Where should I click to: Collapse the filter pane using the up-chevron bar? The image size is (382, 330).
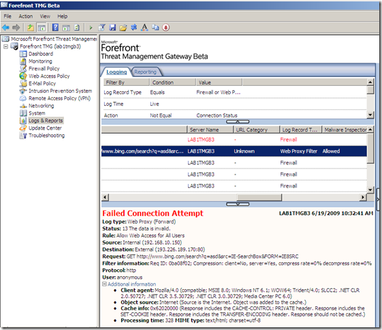(x=238, y=122)
